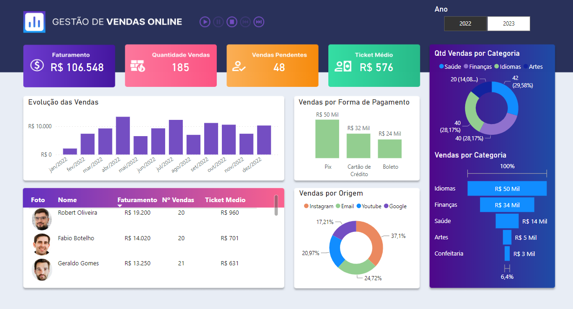Click the Stop playback icon
573x309 pixels.
tap(232, 22)
